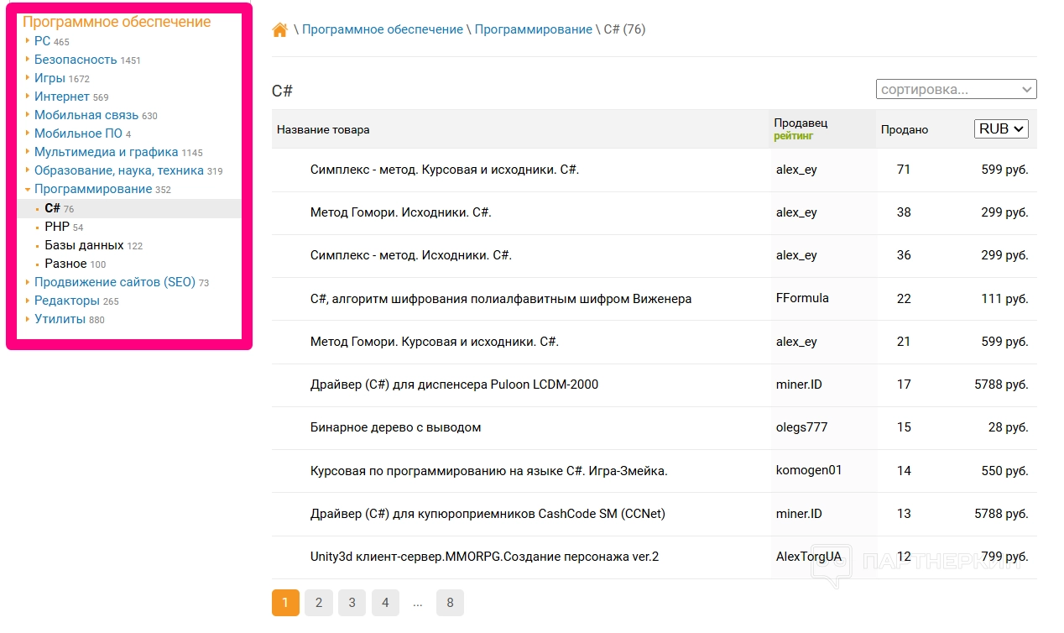Go to page 2 of results
The width and height of the screenshot is (1064, 633).
point(319,603)
